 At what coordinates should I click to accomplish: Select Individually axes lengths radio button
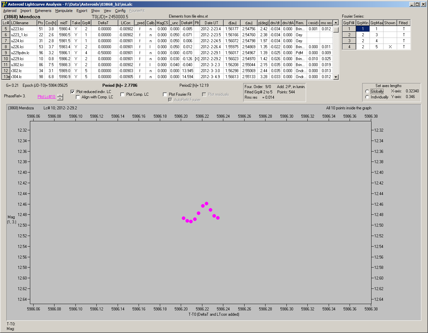point(367,97)
